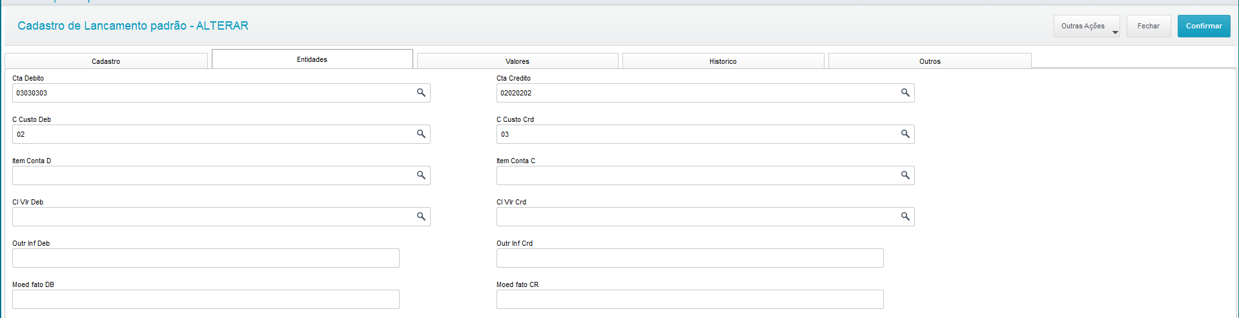This screenshot has height=318, width=1239.
Task: Click magnifier icon in C Custo Crd
Action: click(x=905, y=134)
